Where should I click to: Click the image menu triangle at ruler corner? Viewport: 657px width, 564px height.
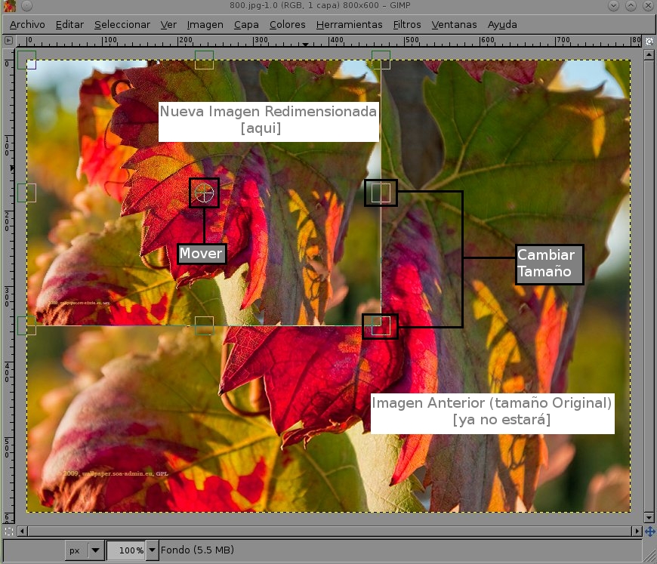coord(8,41)
